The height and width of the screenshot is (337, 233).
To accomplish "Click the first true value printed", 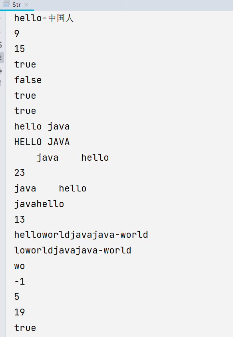I will pos(25,64).
